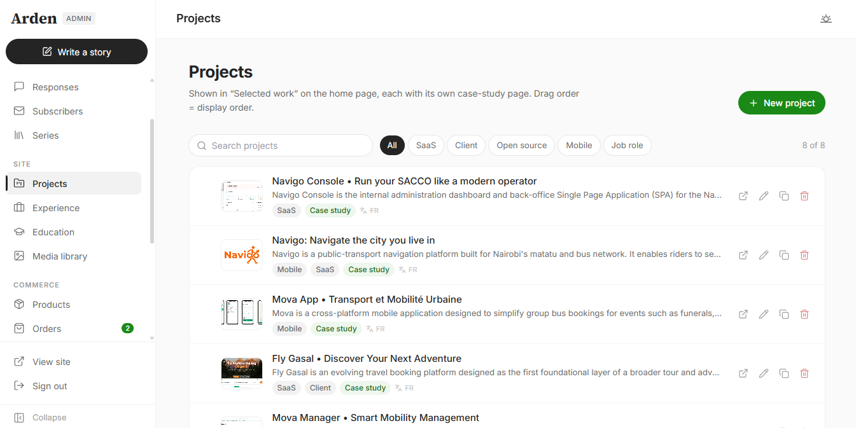Click title 'Navigo Console • Run your SACCO like a modern operator'

(x=404, y=181)
